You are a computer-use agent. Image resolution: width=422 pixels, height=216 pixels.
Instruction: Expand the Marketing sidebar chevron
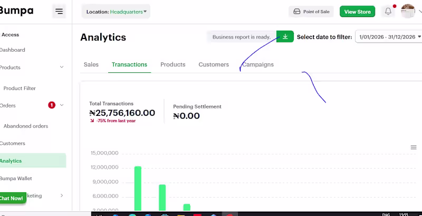(62, 195)
